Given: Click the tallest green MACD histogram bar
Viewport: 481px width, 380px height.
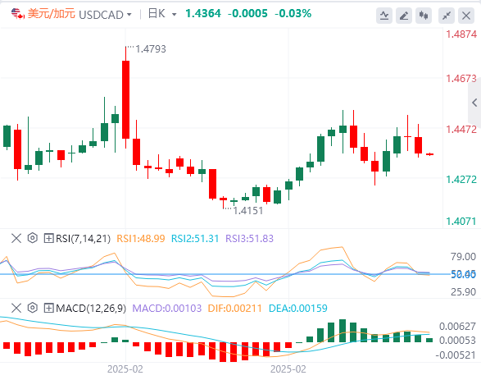Looking at the screenshot, I should click(343, 331).
